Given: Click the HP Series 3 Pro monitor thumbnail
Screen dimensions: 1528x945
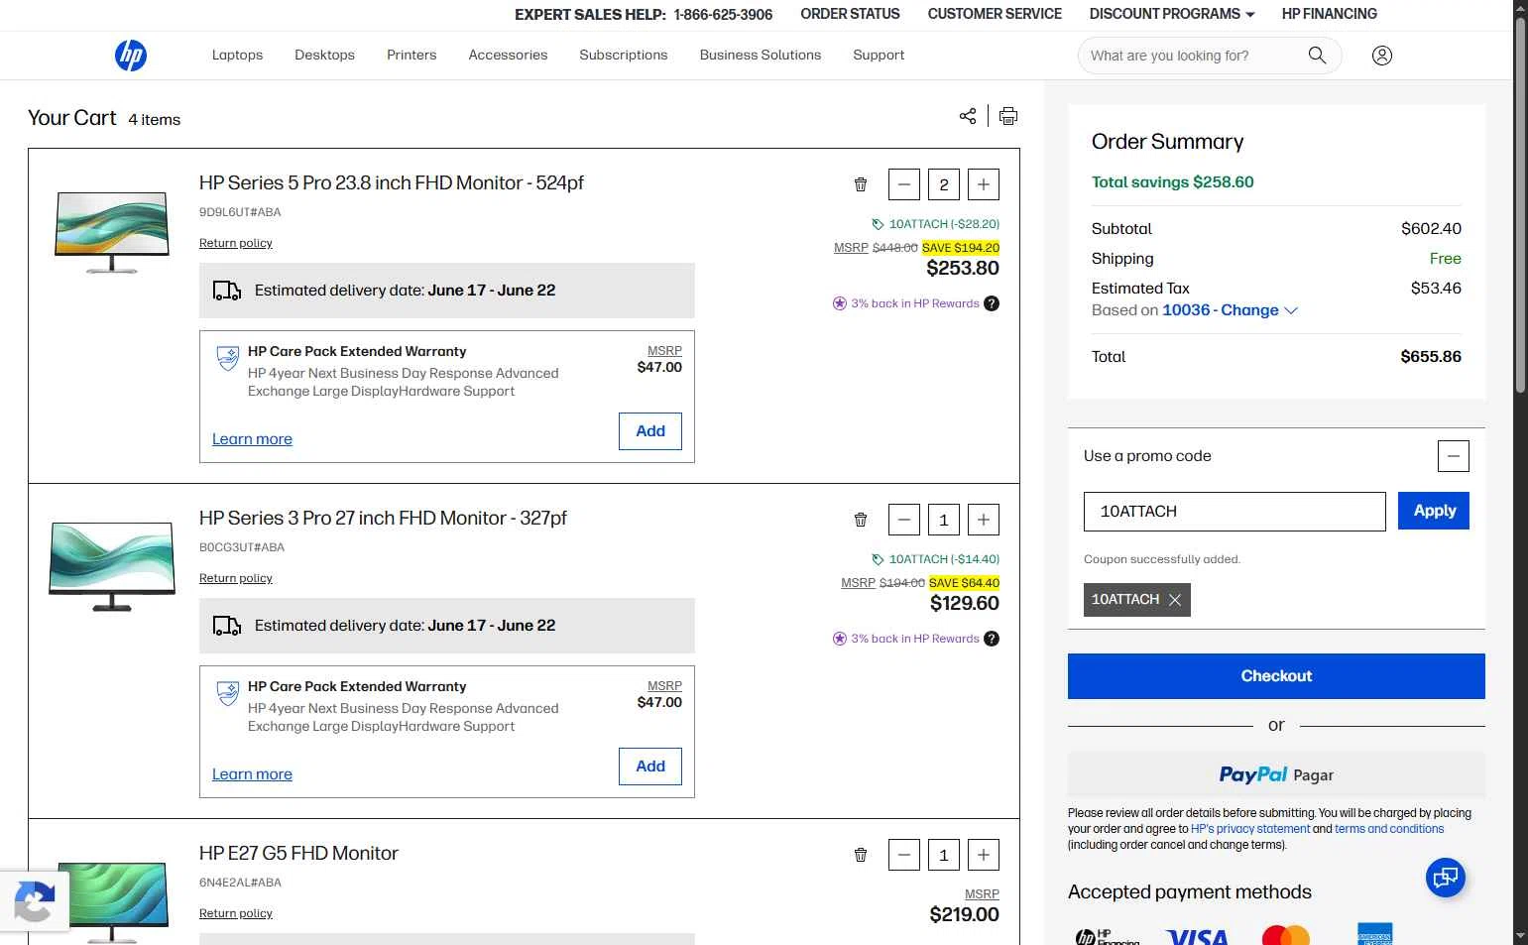Looking at the screenshot, I should click(112, 567).
